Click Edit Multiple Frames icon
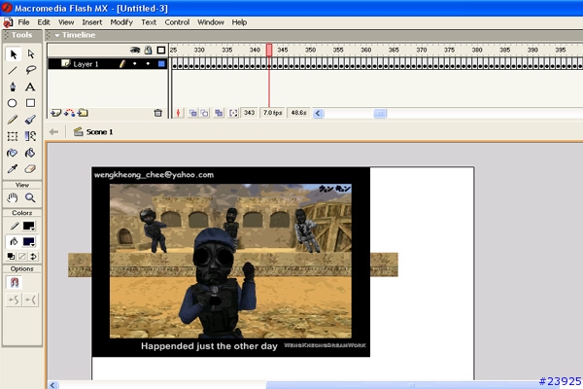 coord(219,113)
